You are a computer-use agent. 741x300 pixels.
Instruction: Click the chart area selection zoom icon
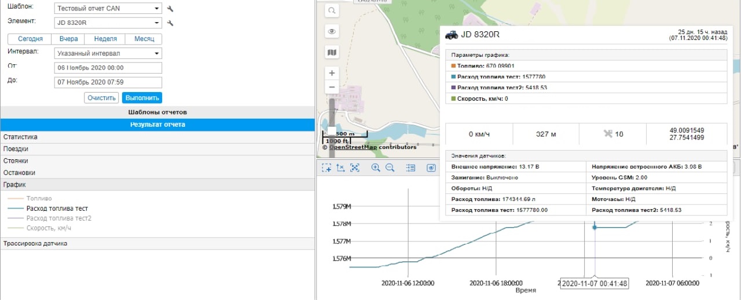point(327,168)
